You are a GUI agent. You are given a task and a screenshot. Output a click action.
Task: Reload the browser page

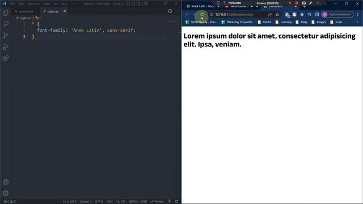tap(202, 14)
